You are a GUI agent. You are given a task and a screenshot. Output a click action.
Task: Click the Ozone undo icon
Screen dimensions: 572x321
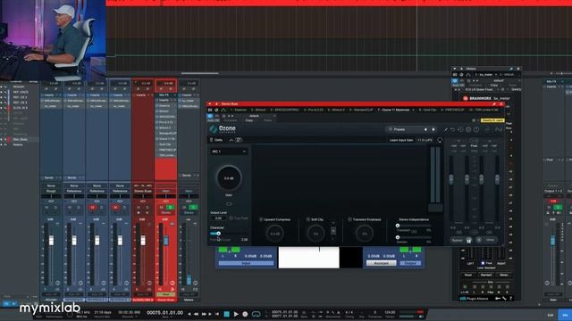(453, 129)
